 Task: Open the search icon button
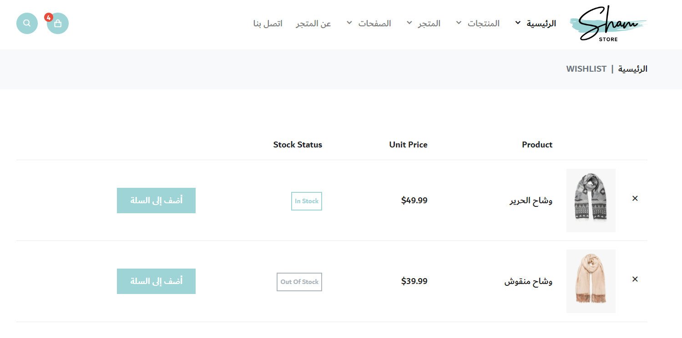(x=27, y=23)
